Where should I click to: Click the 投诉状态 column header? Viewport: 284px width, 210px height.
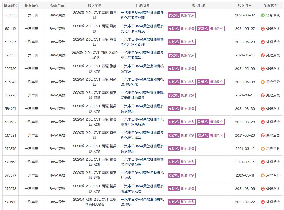tap(270, 5)
